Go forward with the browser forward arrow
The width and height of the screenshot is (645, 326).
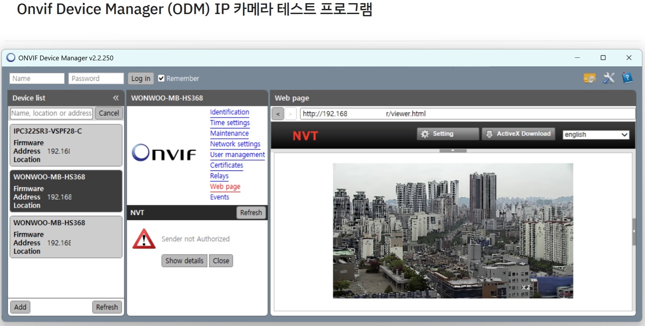click(291, 114)
